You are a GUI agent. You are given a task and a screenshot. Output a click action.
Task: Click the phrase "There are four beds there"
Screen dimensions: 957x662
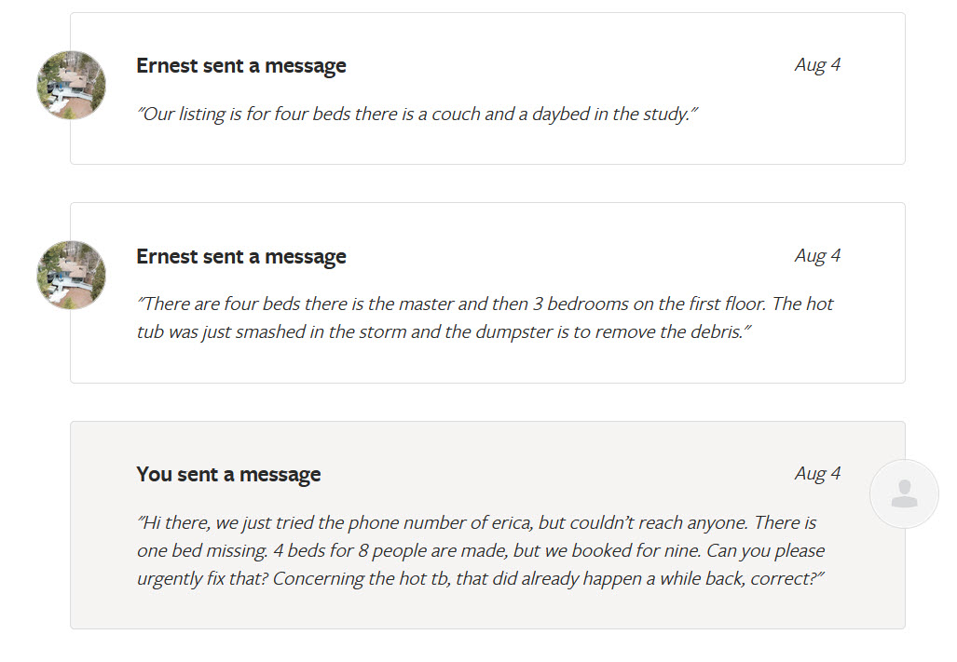click(x=235, y=304)
